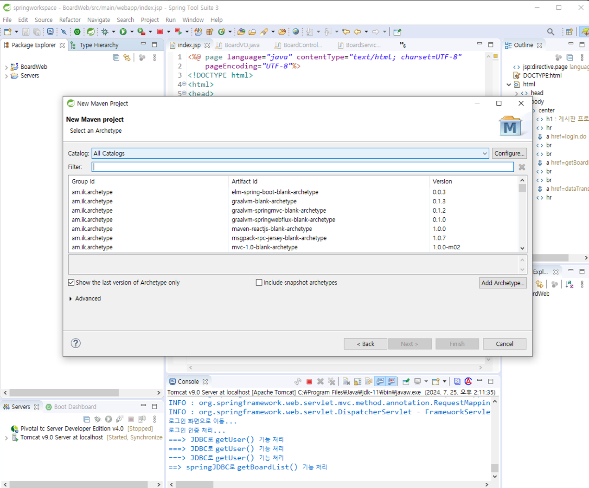Click Clear Console icon in Console toolbar

click(x=346, y=382)
